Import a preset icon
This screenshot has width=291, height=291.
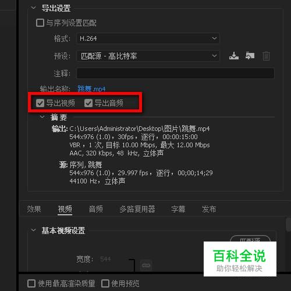pos(250,56)
